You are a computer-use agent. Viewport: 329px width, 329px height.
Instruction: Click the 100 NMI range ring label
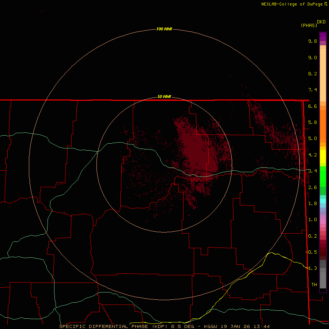pyautogui.click(x=164, y=29)
